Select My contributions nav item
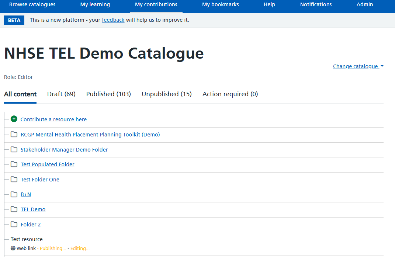Screen dimensions: 395x257 [156, 4]
